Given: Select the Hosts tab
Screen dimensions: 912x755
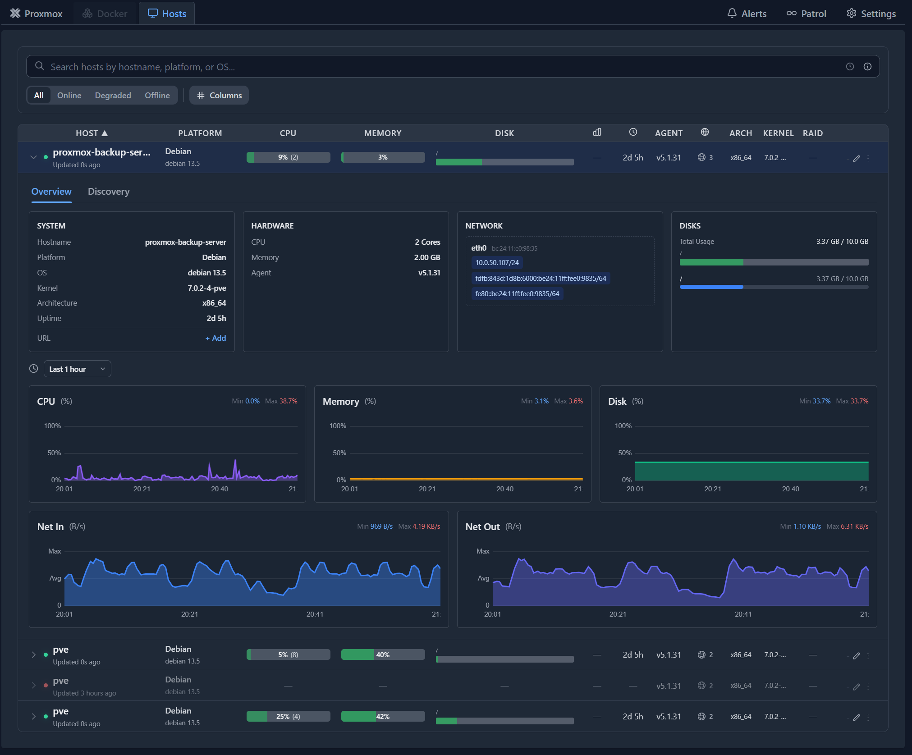Looking at the screenshot, I should point(167,14).
